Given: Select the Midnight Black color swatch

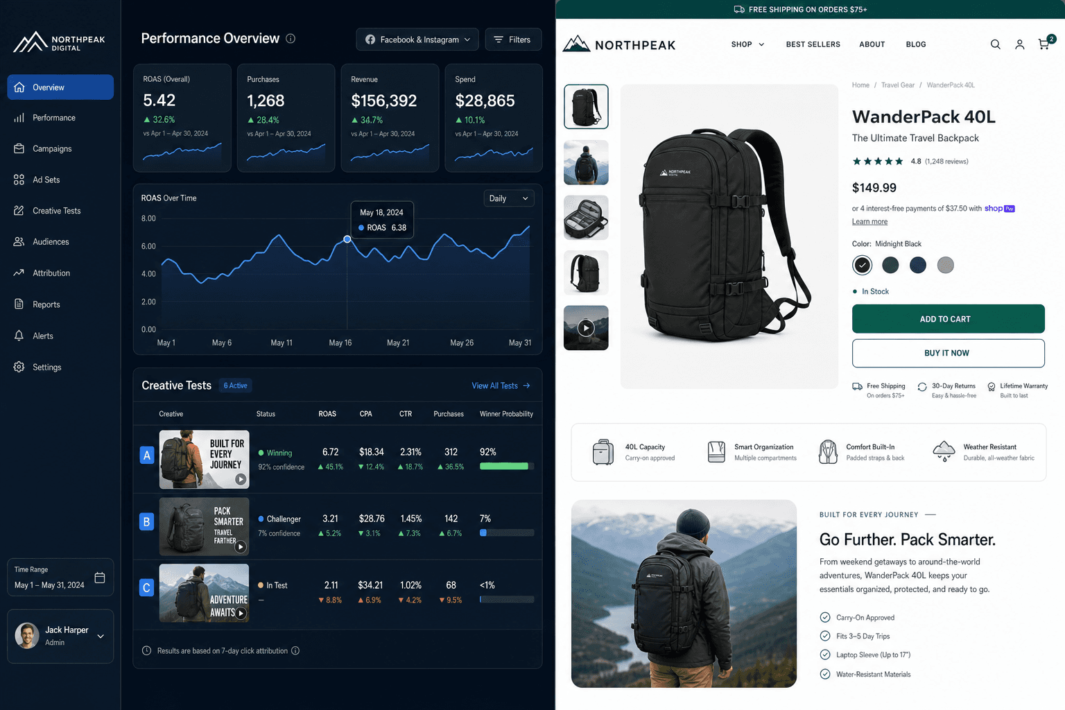Looking at the screenshot, I should [x=862, y=265].
